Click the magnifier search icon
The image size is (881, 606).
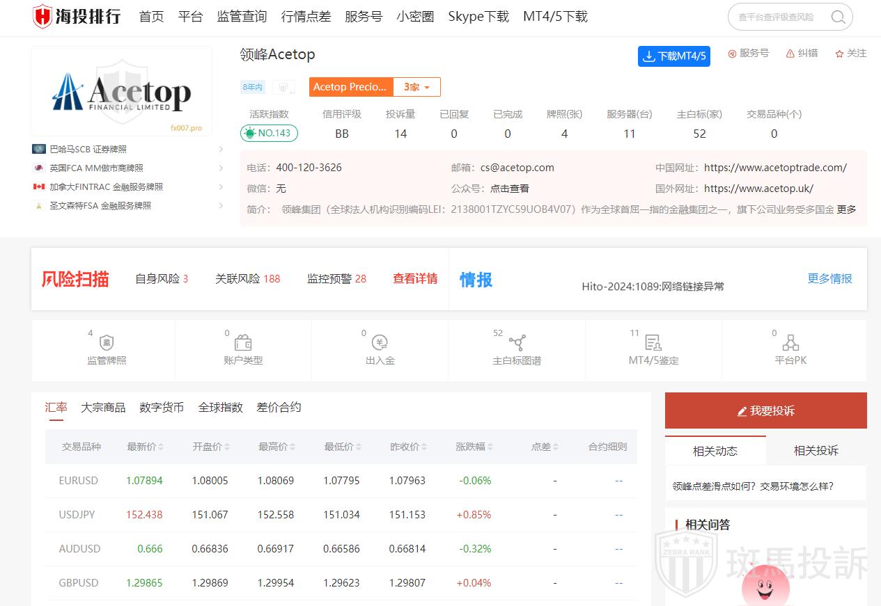click(839, 17)
